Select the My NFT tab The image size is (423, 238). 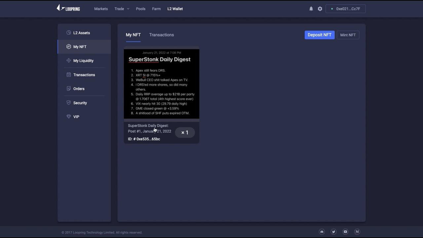coord(133,35)
